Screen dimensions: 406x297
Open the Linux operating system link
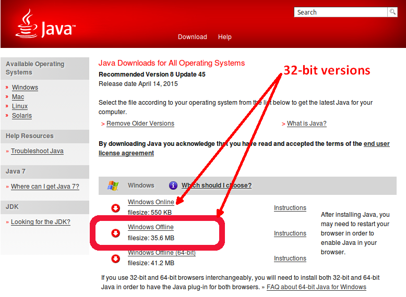coord(20,106)
